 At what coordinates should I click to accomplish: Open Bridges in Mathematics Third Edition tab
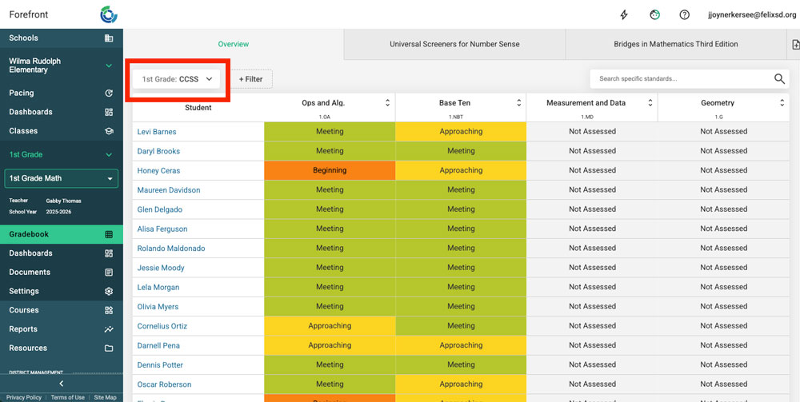(675, 45)
